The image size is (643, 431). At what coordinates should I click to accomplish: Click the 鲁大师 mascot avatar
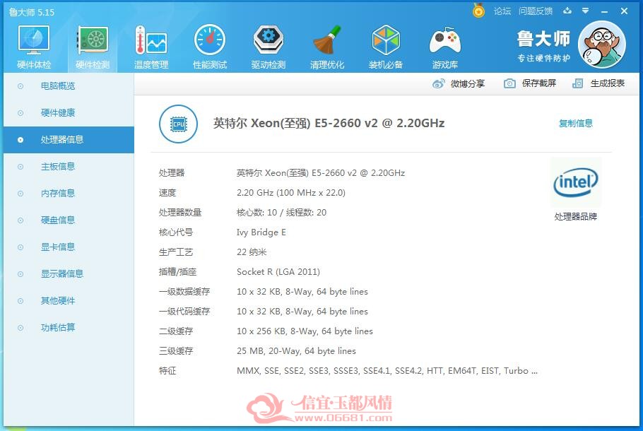[x=601, y=45]
